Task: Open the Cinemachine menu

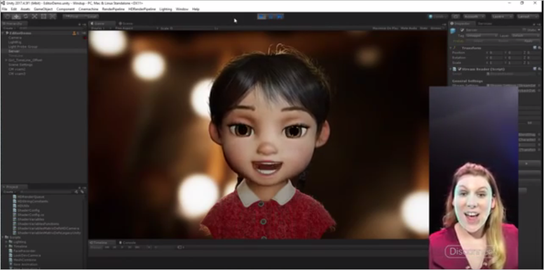Action: 88,9
